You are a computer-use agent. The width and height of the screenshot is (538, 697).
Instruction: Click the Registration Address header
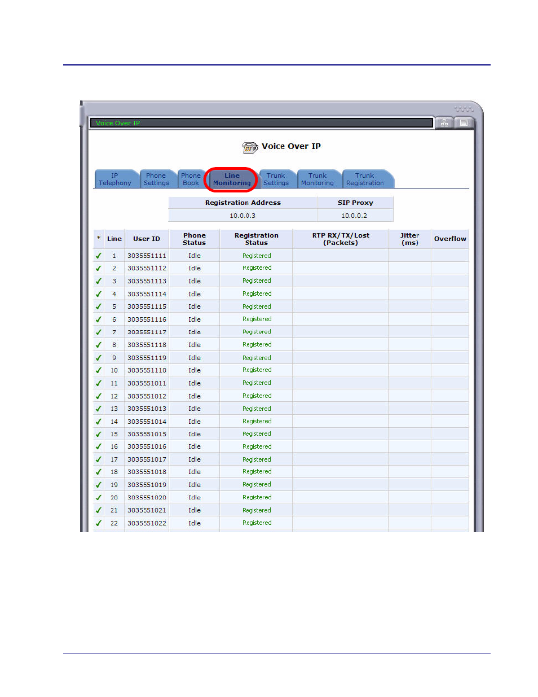[243, 203]
